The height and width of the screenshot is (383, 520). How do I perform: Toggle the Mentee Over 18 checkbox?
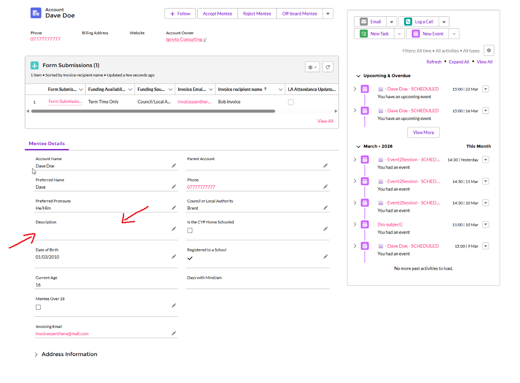click(x=38, y=307)
